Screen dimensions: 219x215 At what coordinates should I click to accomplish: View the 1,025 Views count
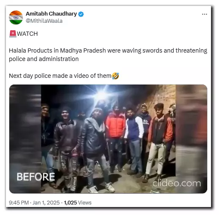coord(78,203)
